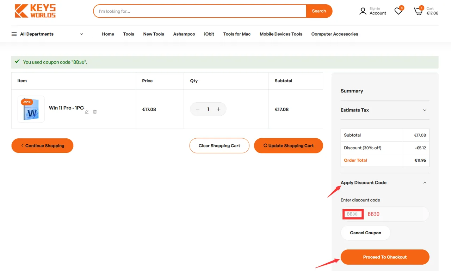The height and width of the screenshot is (271, 451).
Task: Click the Summary heading
Action: [x=352, y=91]
